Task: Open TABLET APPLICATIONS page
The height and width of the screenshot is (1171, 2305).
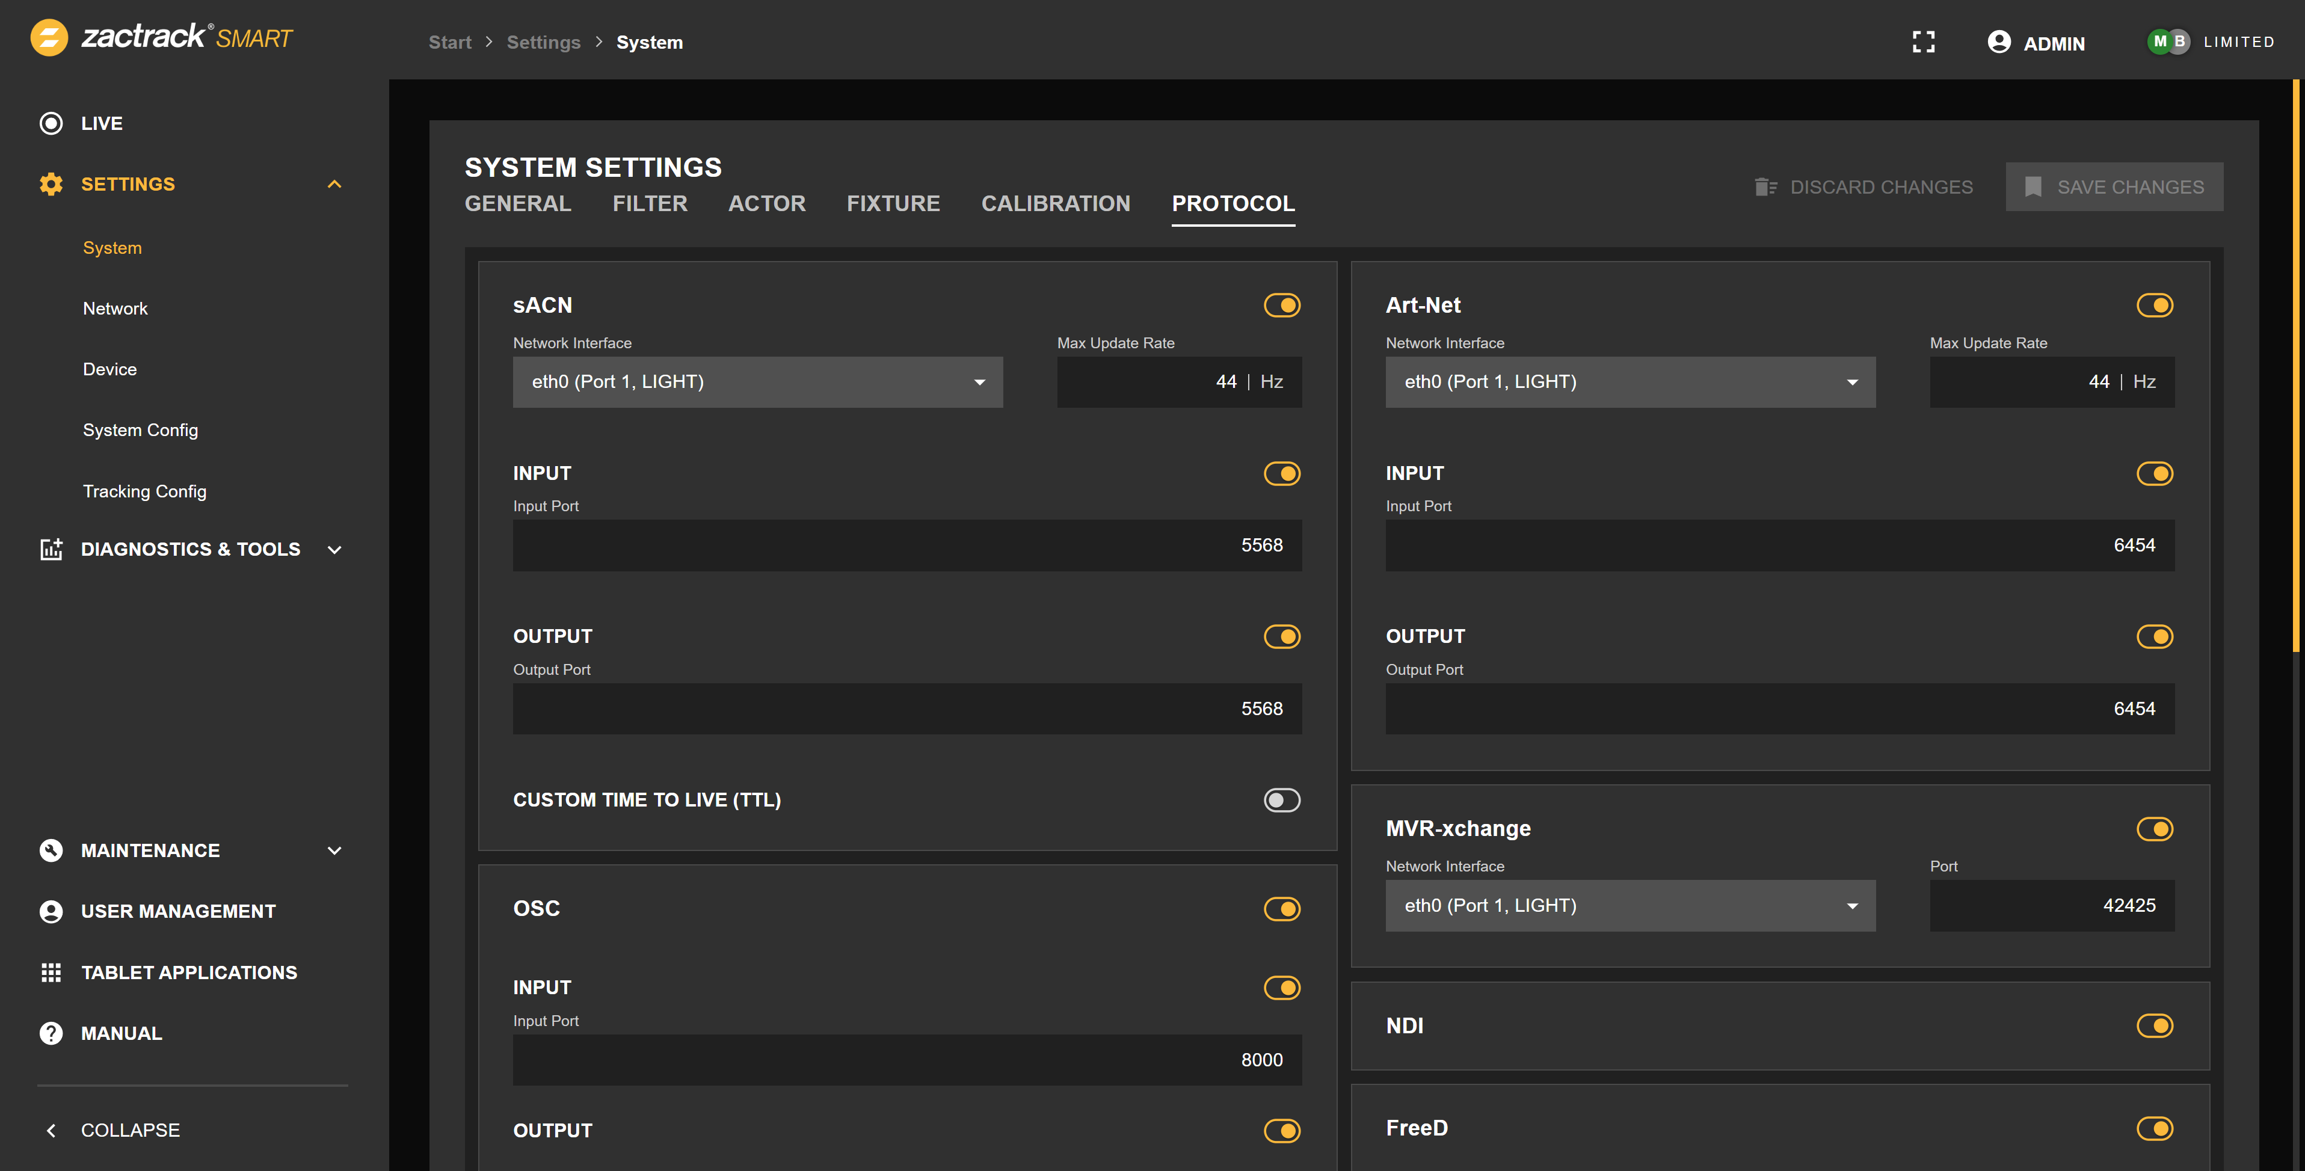Action: 189,973
